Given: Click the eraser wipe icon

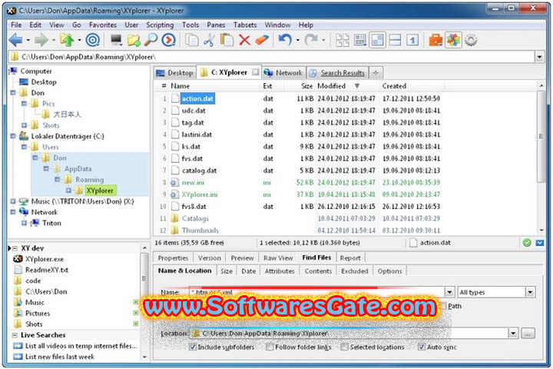Looking at the screenshot, I should click(x=262, y=40).
